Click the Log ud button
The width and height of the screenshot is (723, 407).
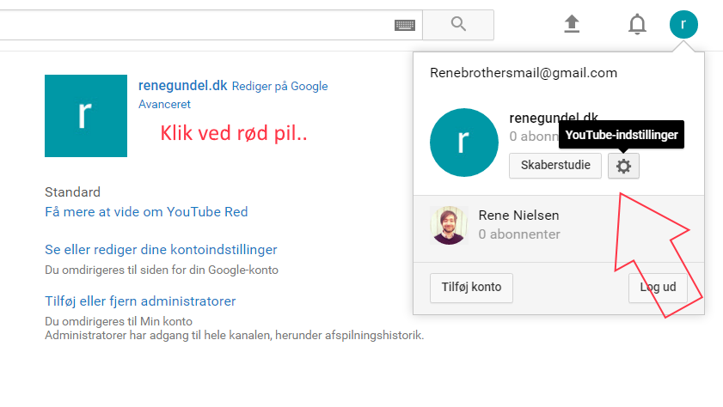658,288
